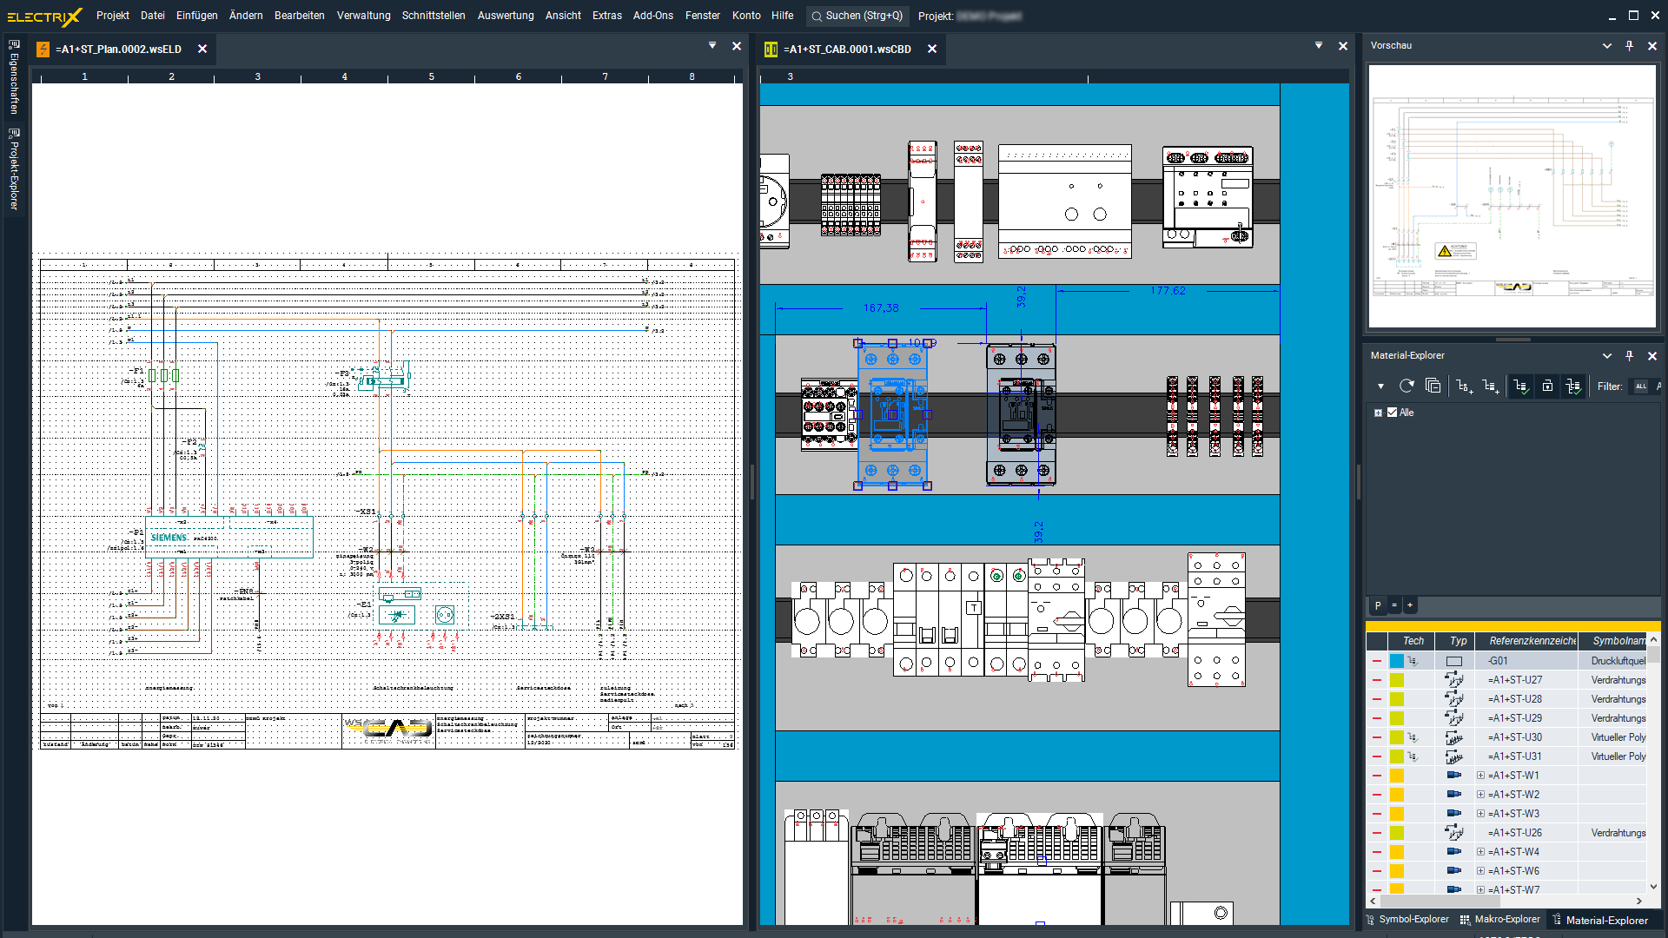The height and width of the screenshot is (938, 1668).
Task: Open the Material-Explorer toolbar dropdown arrow
Action: point(1380,386)
